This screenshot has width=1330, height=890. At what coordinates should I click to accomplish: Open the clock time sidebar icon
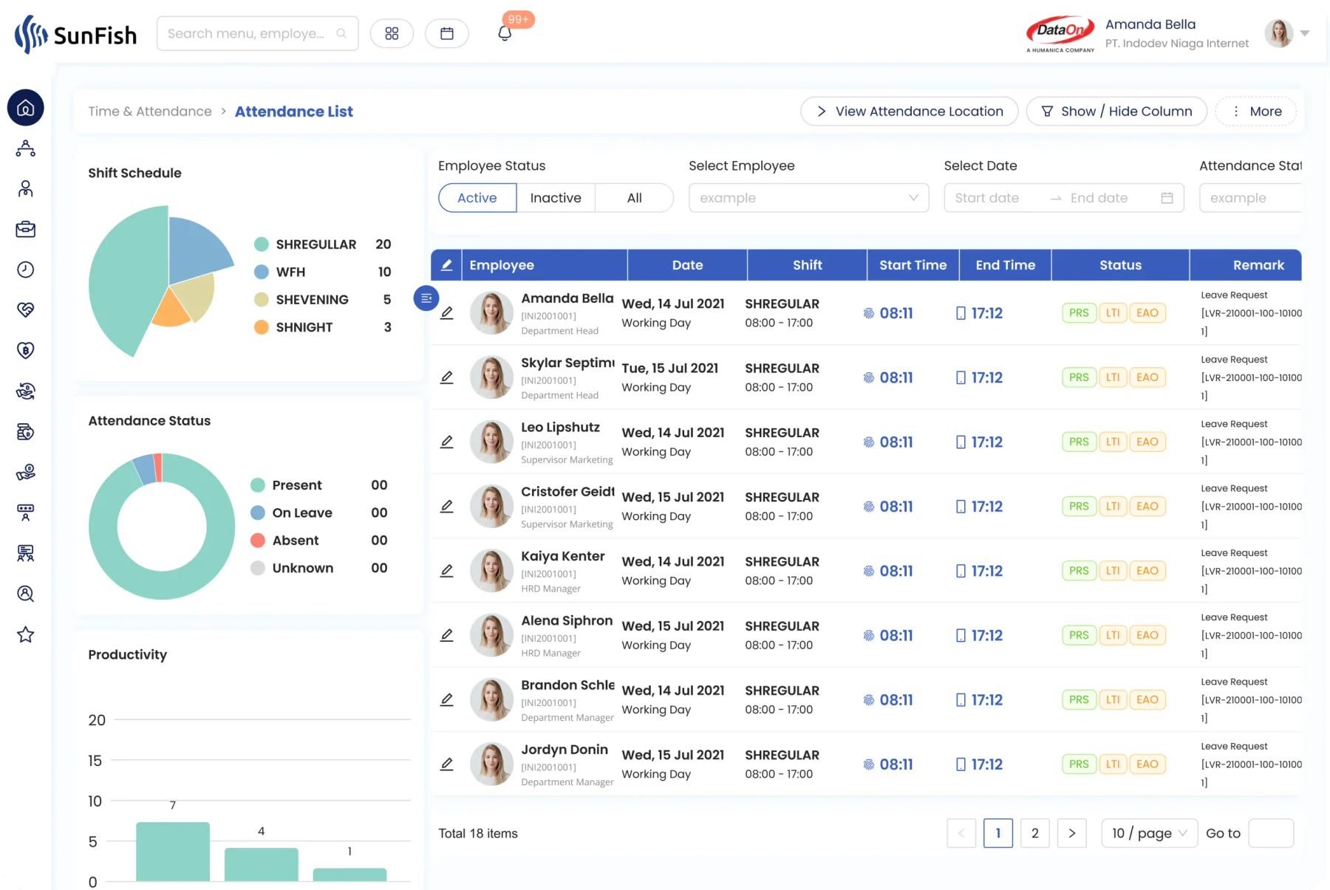26,270
